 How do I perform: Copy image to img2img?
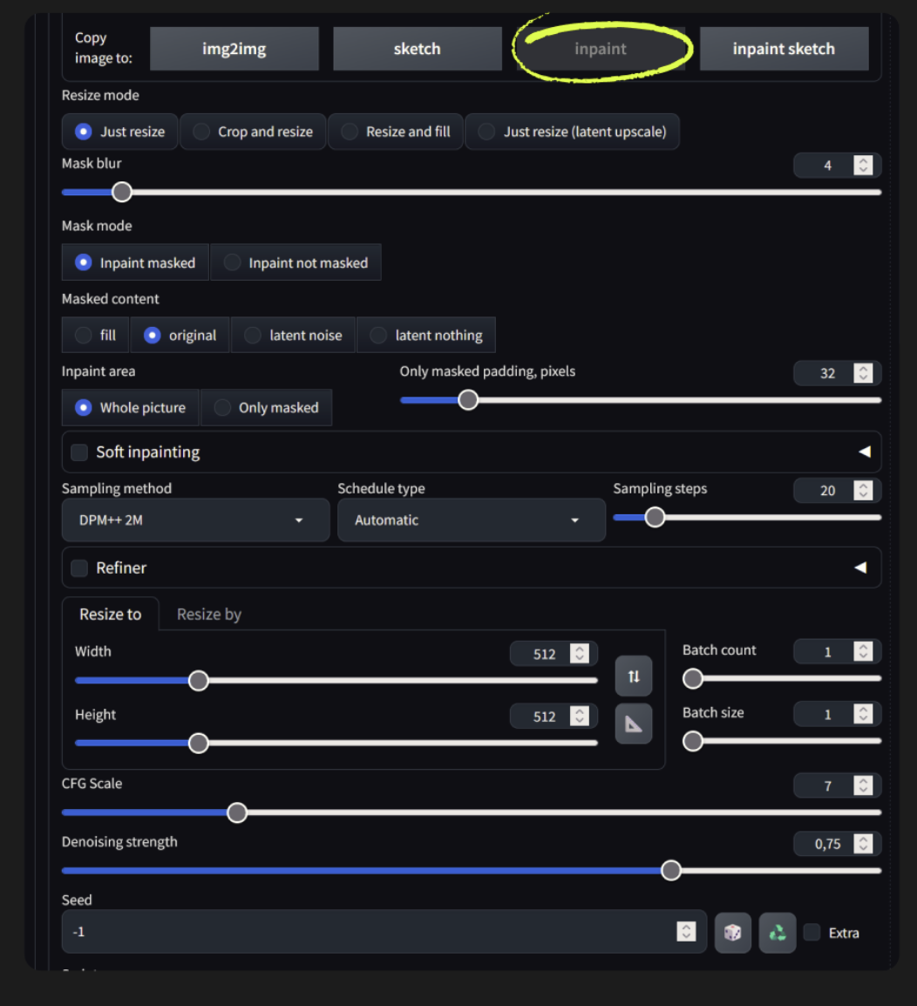pyautogui.click(x=234, y=49)
